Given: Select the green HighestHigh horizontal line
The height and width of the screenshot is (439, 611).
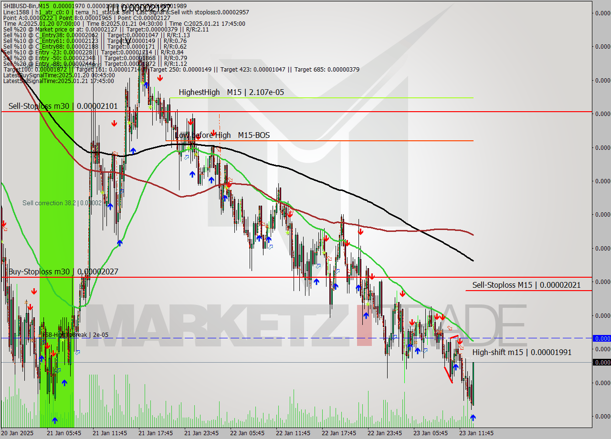Looking at the screenshot, I should point(321,98).
